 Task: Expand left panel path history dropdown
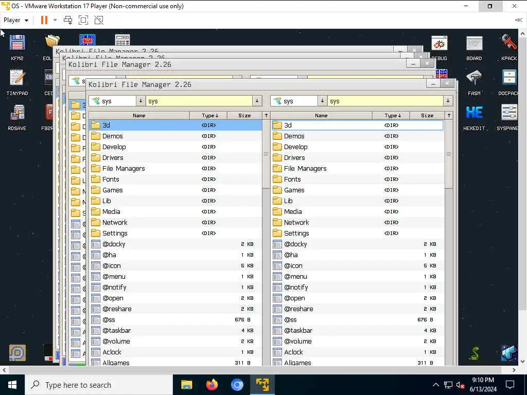(257, 101)
